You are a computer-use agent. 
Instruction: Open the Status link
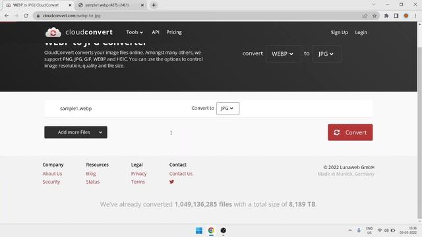(92, 182)
